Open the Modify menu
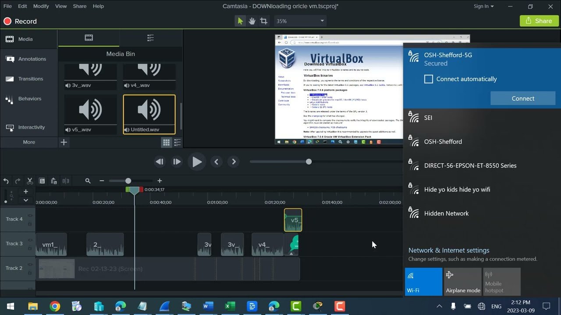The image size is (561, 315). (41, 6)
